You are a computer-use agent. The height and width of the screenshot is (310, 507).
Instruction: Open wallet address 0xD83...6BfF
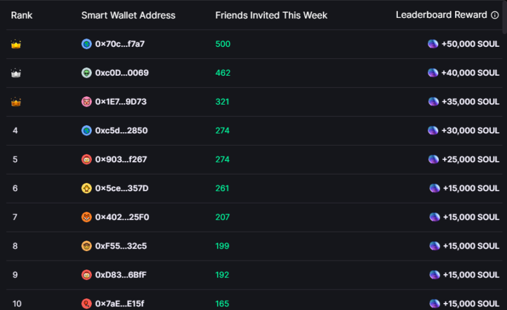(x=121, y=275)
